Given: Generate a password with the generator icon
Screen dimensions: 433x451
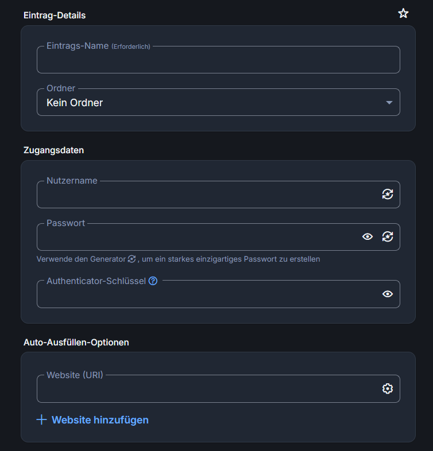Looking at the screenshot, I should pyautogui.click(x=388, y=237).
